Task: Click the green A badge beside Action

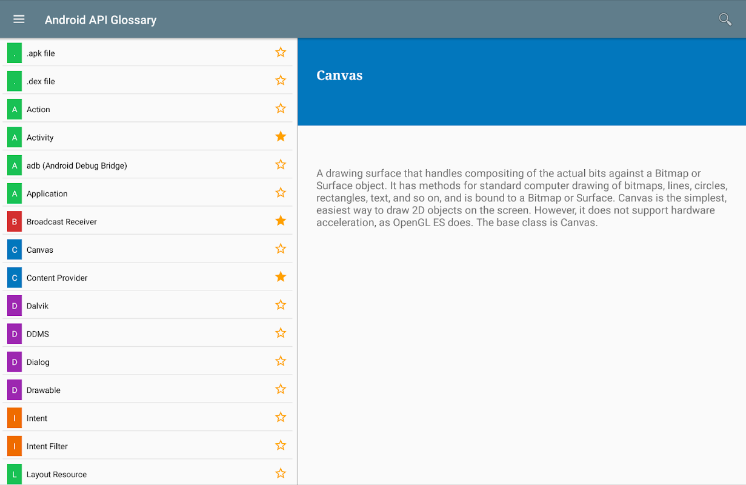Action: pos(15,109)
